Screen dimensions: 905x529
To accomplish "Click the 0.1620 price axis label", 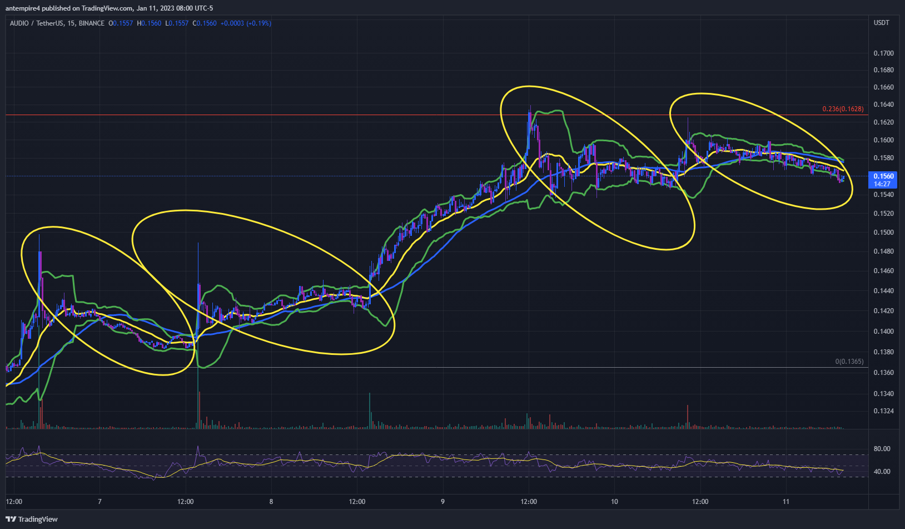I will (884, 122).
